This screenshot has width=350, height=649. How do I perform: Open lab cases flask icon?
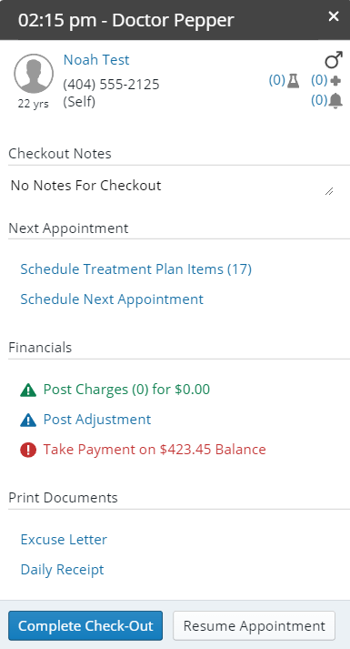click(x=293, y=80)
